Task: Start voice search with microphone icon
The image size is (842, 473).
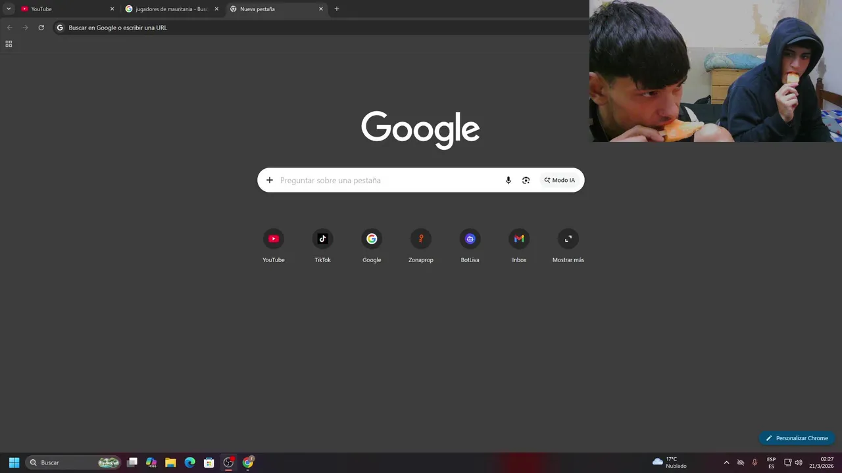Action: [508, 180]
